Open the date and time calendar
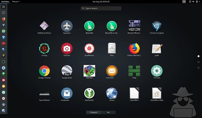 coord(101,1)
